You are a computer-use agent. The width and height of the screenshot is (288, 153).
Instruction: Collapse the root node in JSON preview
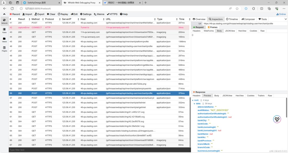(x=193, y=100)
